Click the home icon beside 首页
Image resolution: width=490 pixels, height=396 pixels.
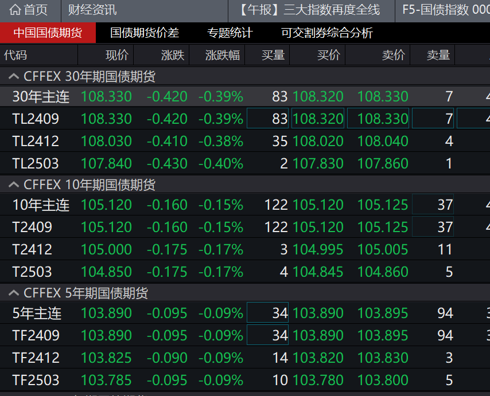tap(15, 10)
